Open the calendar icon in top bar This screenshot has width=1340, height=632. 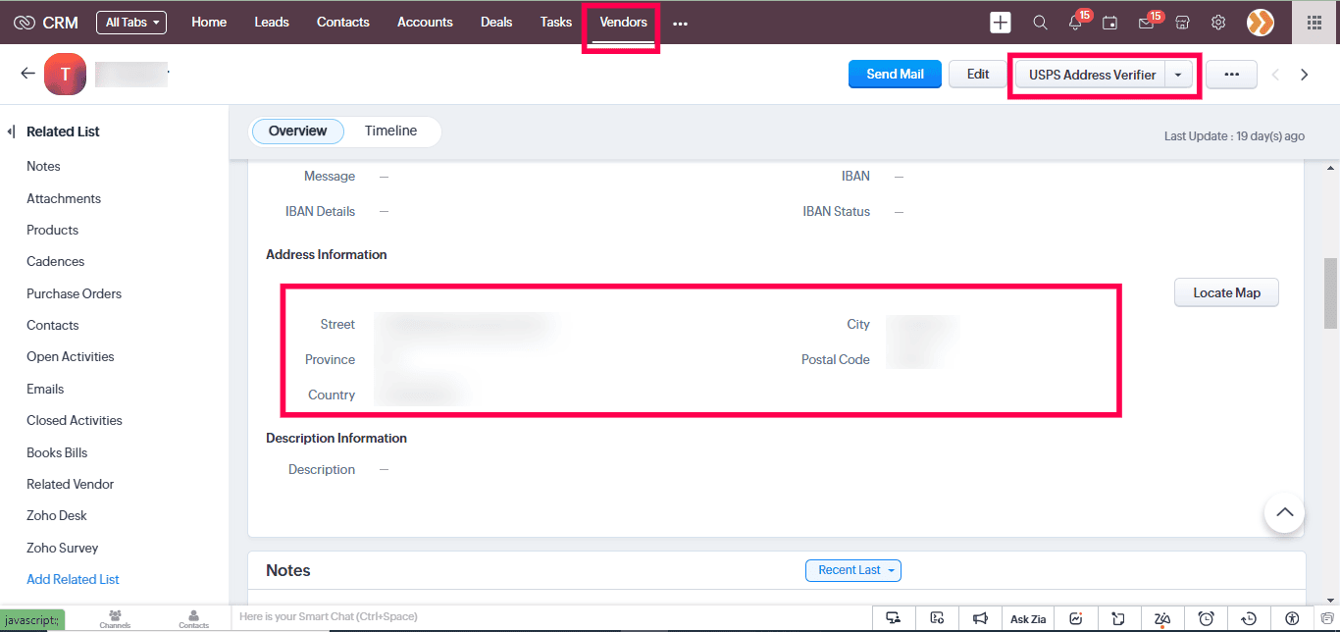(x=1110, y=22)
